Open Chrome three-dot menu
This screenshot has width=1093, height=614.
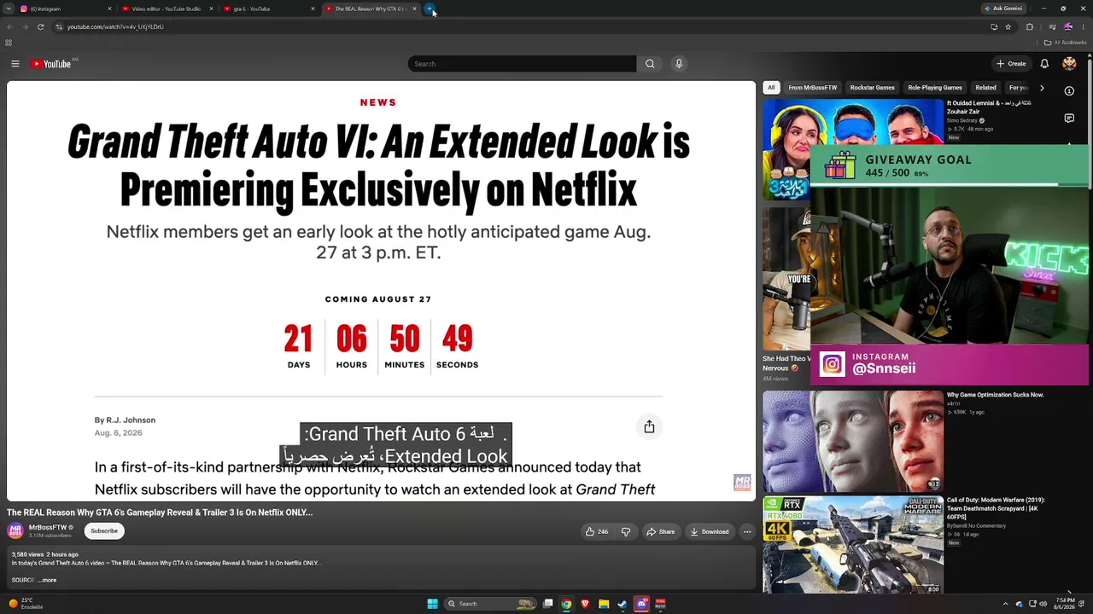[1084, 26]
